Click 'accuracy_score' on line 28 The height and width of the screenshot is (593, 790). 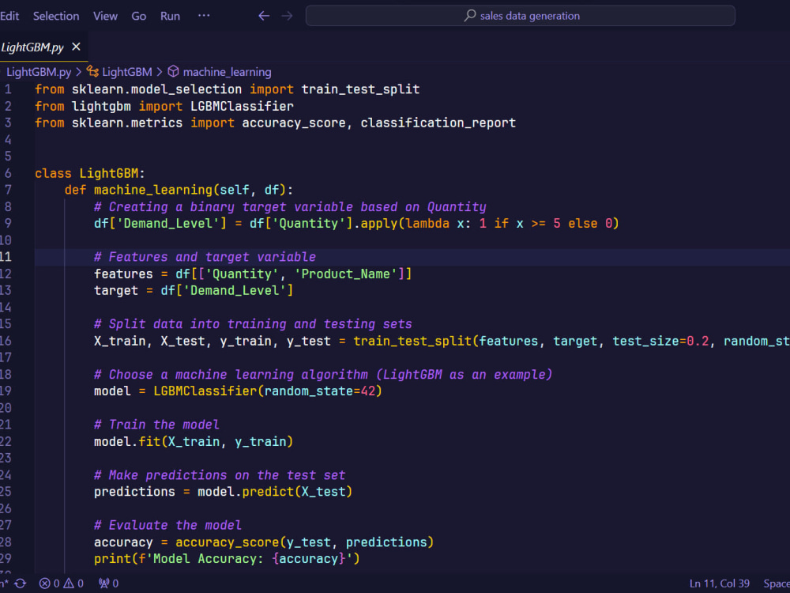[228, 542]
